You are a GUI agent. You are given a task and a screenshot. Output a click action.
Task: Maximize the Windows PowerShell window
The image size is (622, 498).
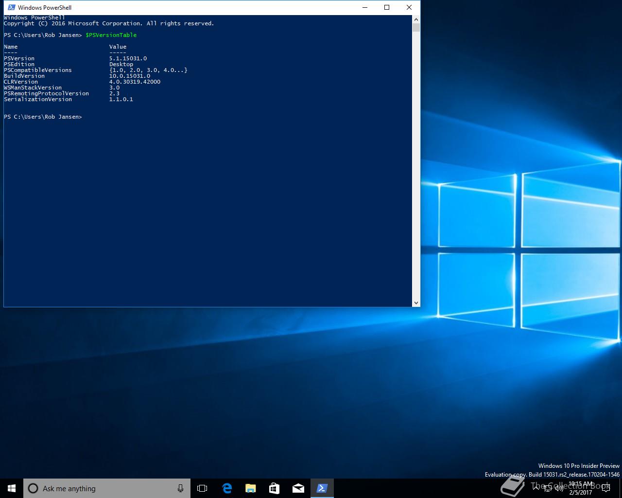click(387, 7)
